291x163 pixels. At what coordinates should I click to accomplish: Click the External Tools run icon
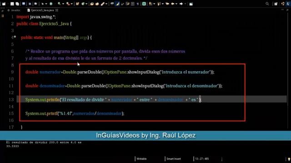point(68,4)
